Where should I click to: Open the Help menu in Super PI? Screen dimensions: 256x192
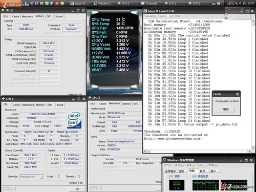[179, 16]
